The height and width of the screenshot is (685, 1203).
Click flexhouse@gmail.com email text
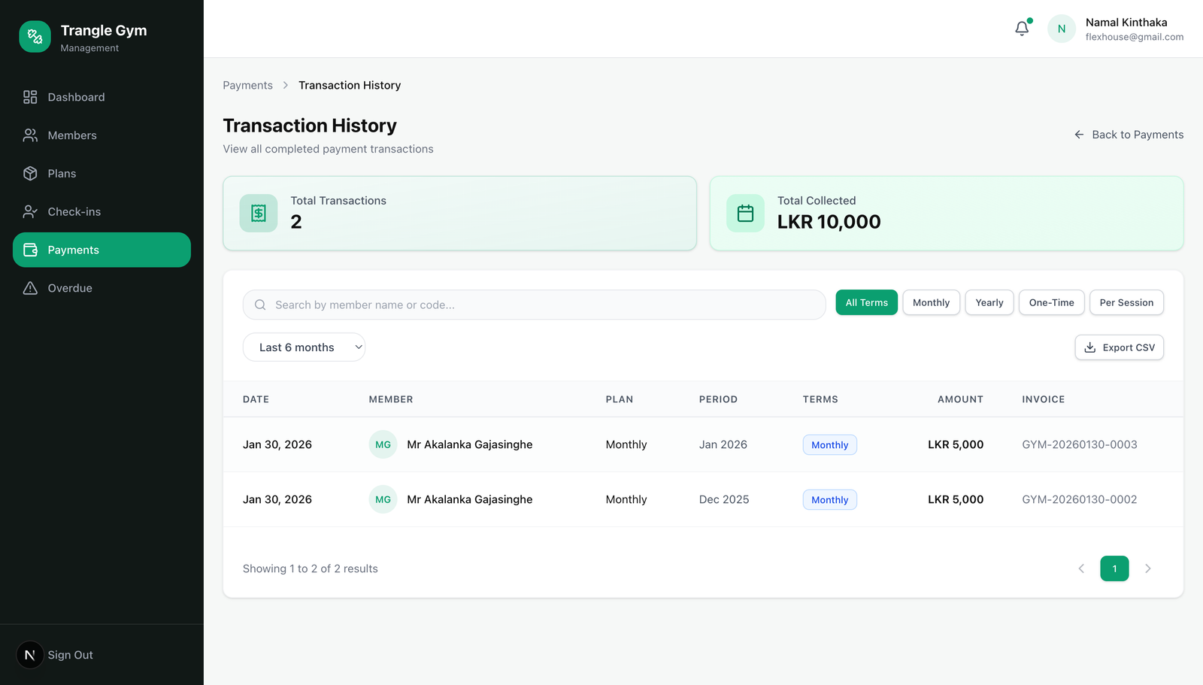(x=1135, y=37)
